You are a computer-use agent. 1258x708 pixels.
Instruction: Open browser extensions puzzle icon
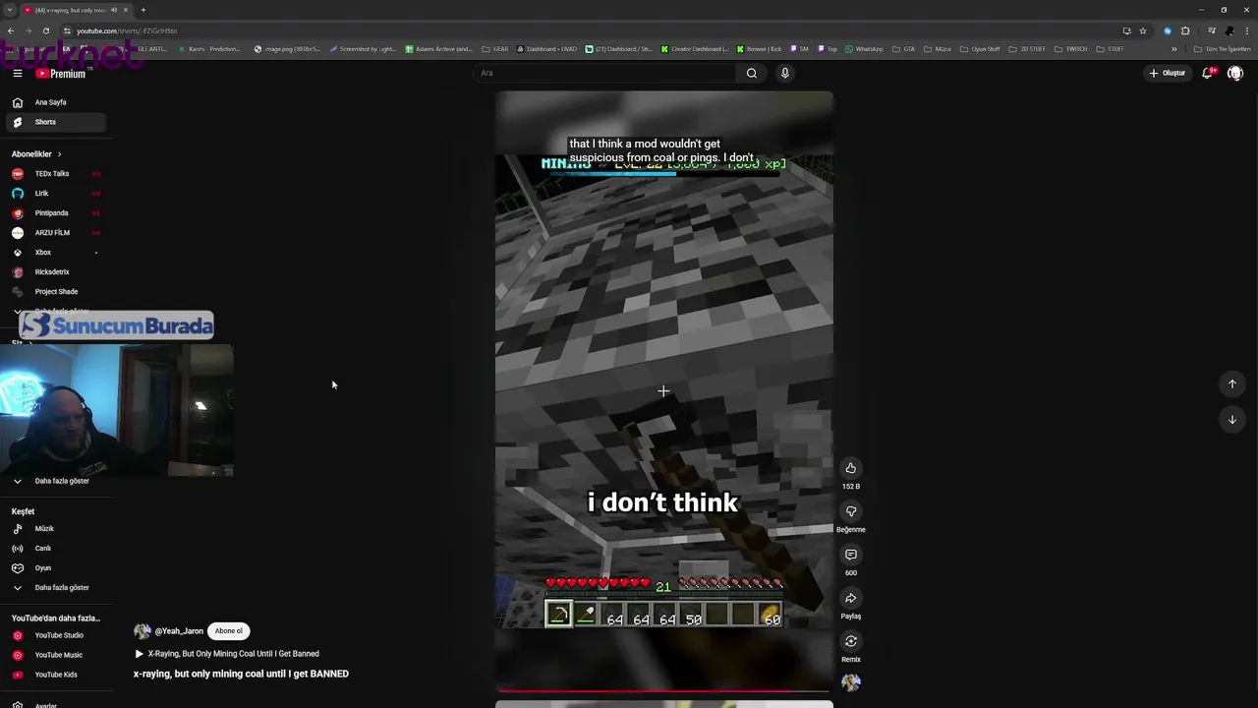1185,30
